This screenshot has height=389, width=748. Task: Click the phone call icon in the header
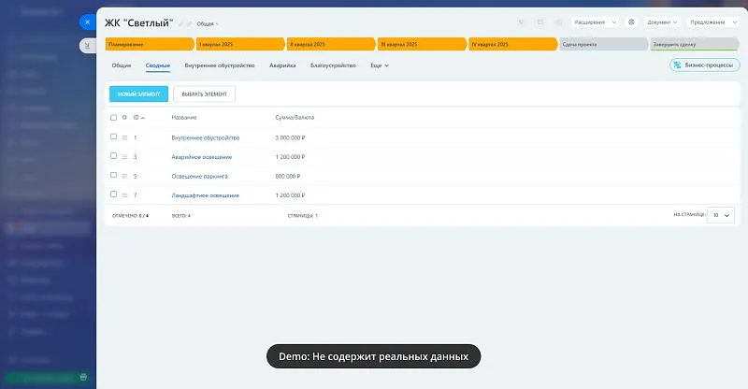point(522,22)
